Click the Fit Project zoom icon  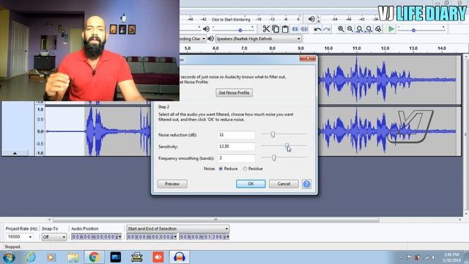coord(369,29)
